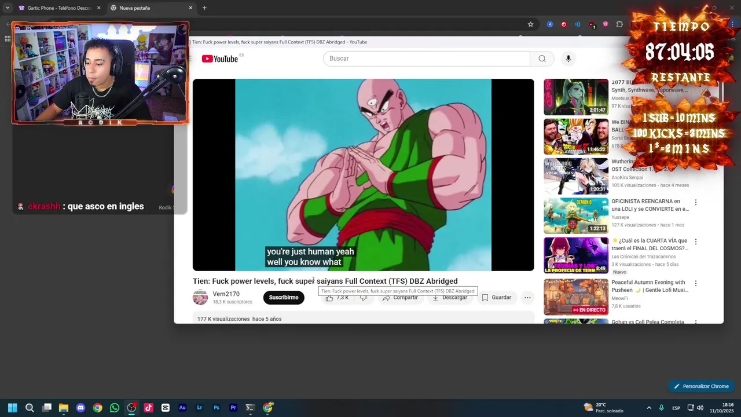Like the video showing 7,3 K
Image resolution: width=741 pixels, height=417 pixels.
coord(336,298)
